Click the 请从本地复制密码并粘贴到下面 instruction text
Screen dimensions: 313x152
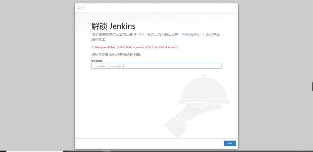coord(116,54)
